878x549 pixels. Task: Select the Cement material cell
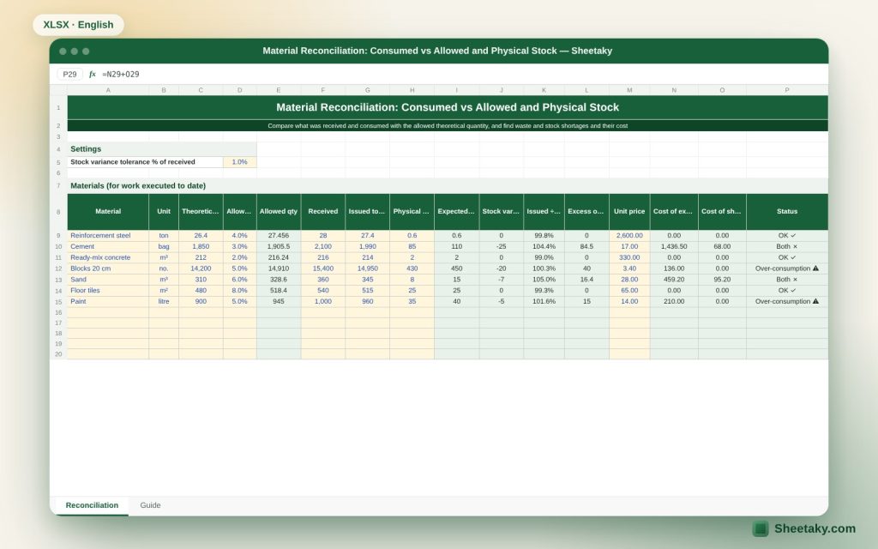pyautogui.click(x=108, y=246)
